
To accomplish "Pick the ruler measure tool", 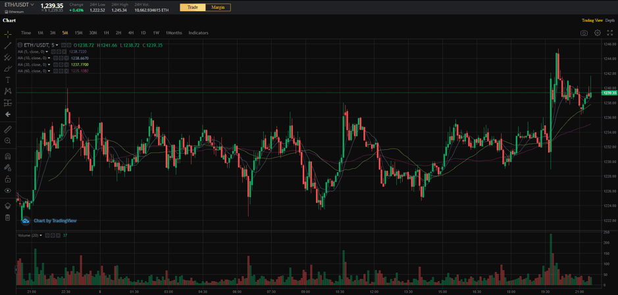I will pyautogui.click(x=8, y=129).
